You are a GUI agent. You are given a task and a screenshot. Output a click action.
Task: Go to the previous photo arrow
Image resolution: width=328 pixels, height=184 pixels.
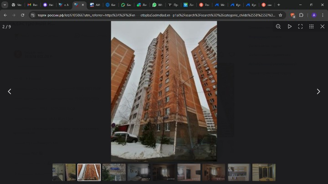point(10,92)
